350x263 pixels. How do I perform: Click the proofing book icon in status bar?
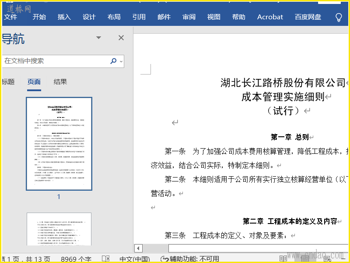point(105,259)
